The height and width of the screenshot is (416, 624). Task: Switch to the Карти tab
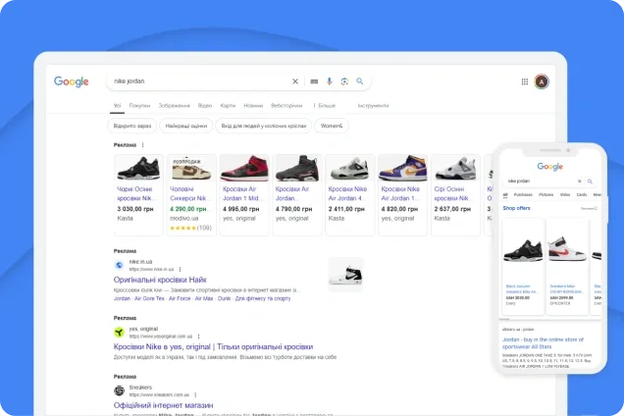point(228,106)
